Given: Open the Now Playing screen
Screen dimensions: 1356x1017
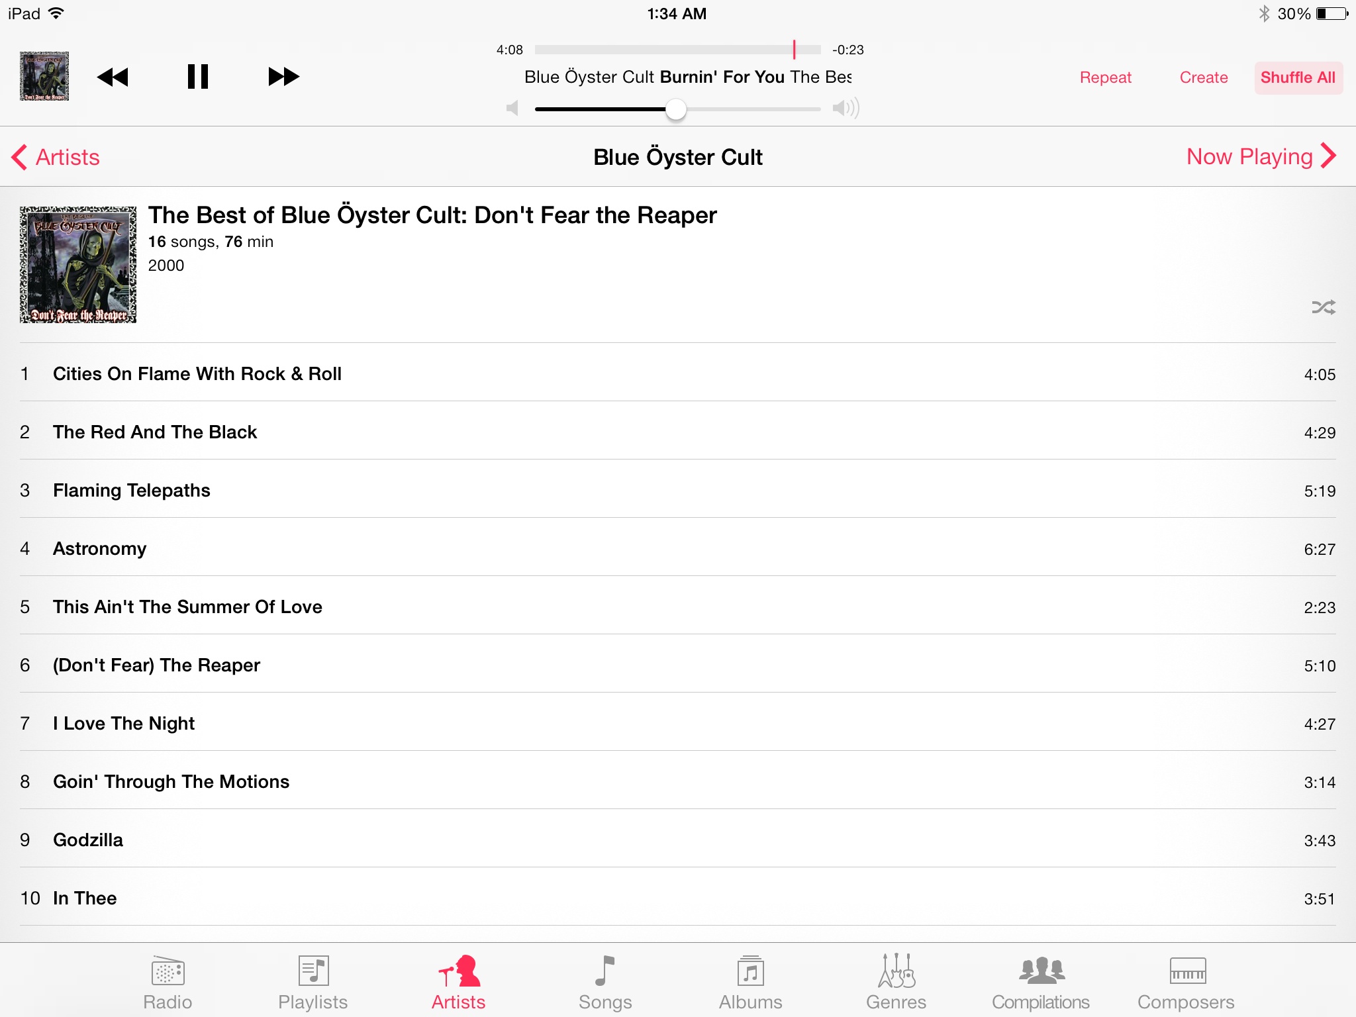Looking at the screenshot, I should tap(1261, 156).
